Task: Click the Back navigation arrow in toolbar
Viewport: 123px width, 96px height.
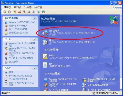Action: tap(5, 12)
